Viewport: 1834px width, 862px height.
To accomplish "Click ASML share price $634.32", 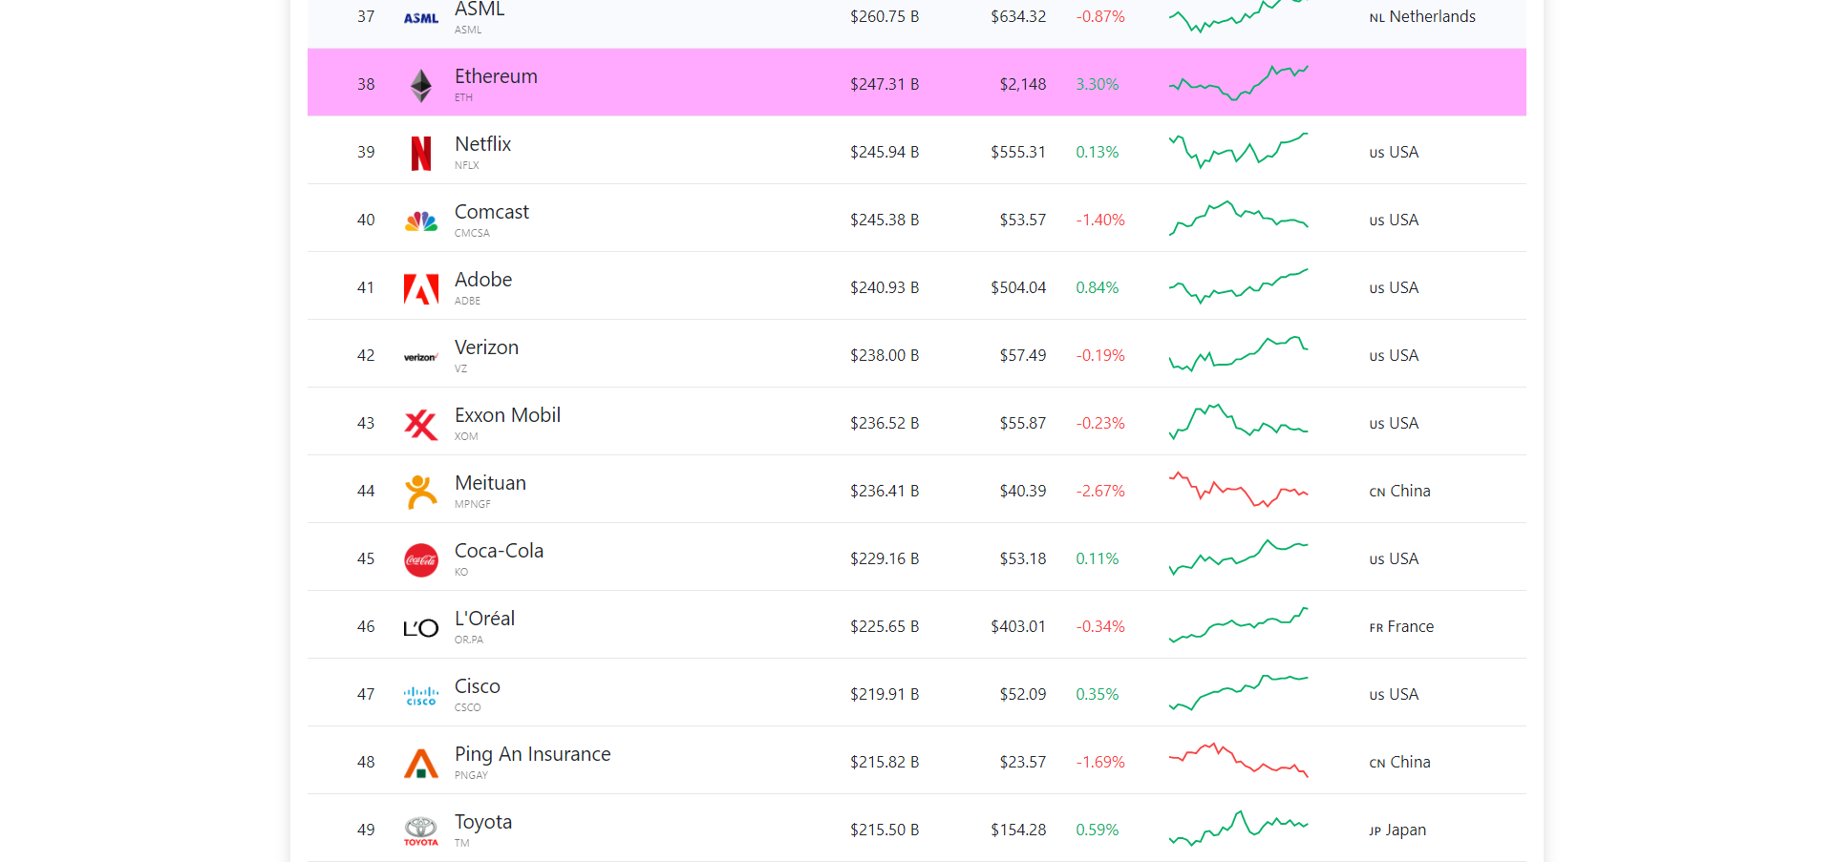I will (1018, 16).
